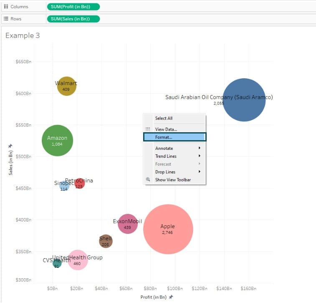Select the Shell bubble
Image resolution: width=316 pixels, height=303 pixels.
106,241
